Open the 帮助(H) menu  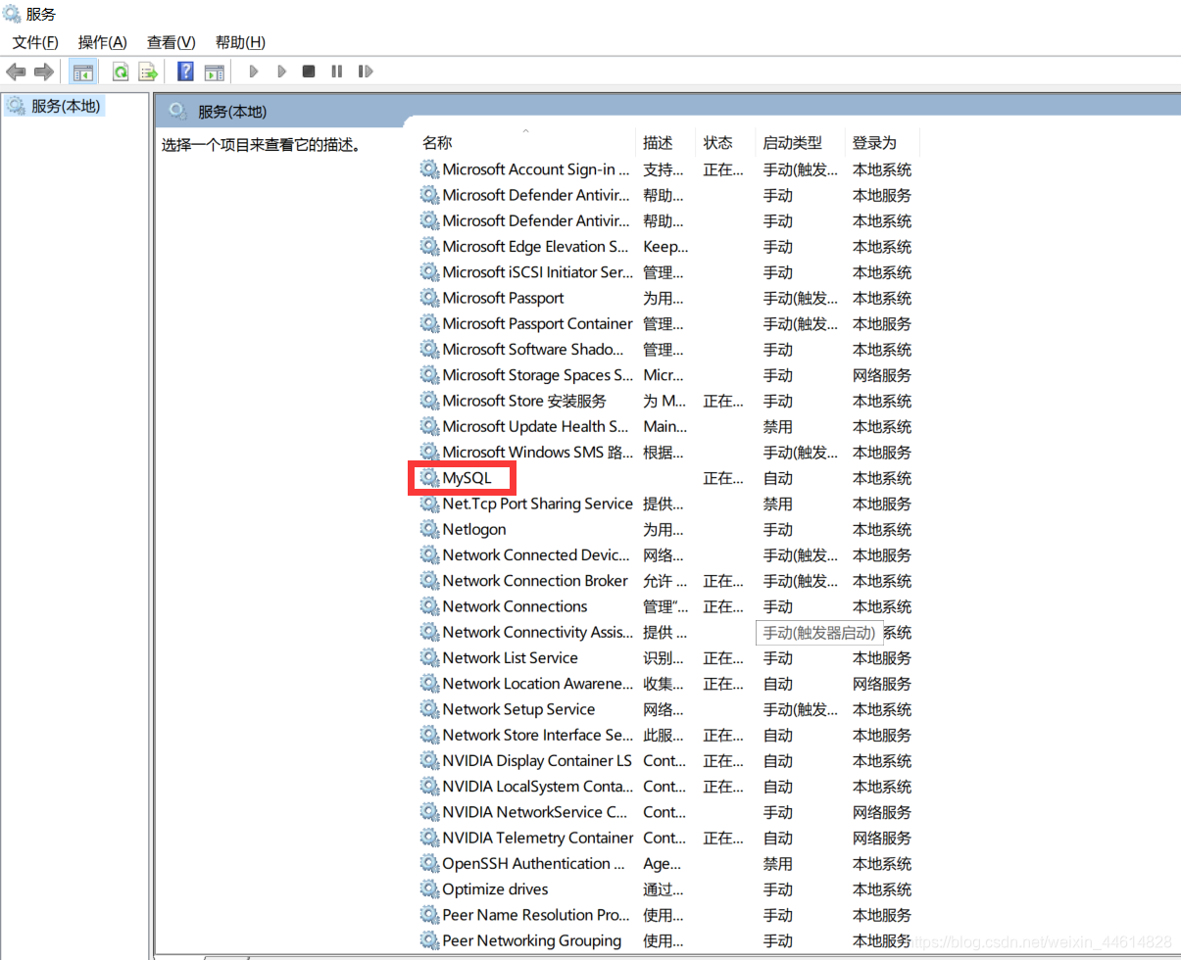click(x=240, y=42)
